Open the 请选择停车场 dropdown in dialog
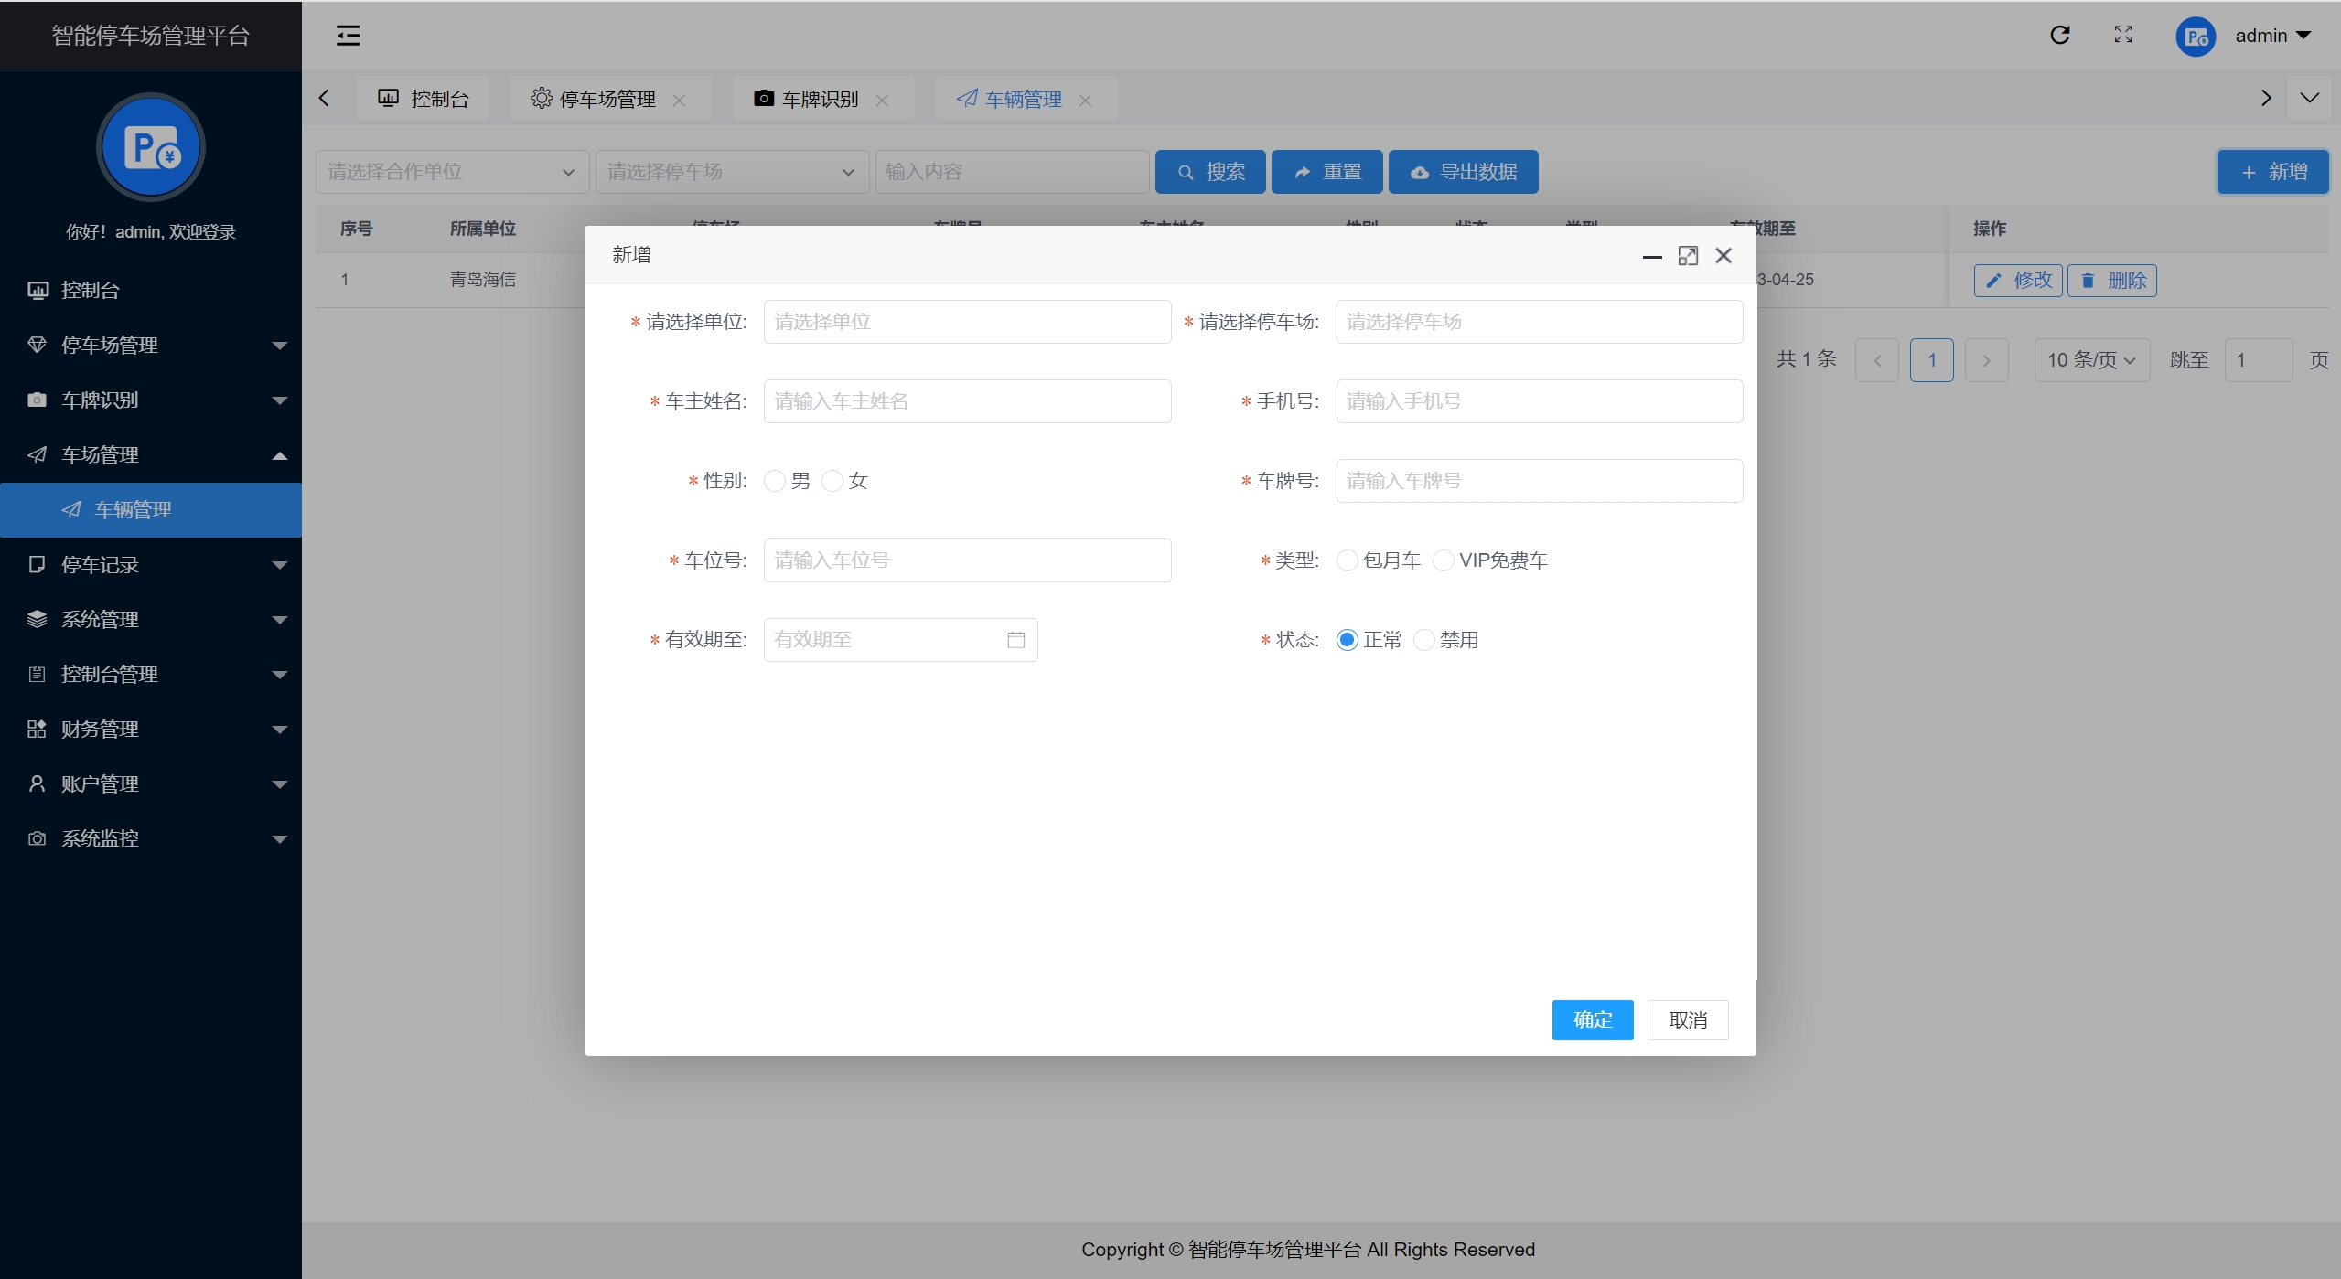The height and width of the screenshot is (1279, 2341). click(x=1539, y=322)
